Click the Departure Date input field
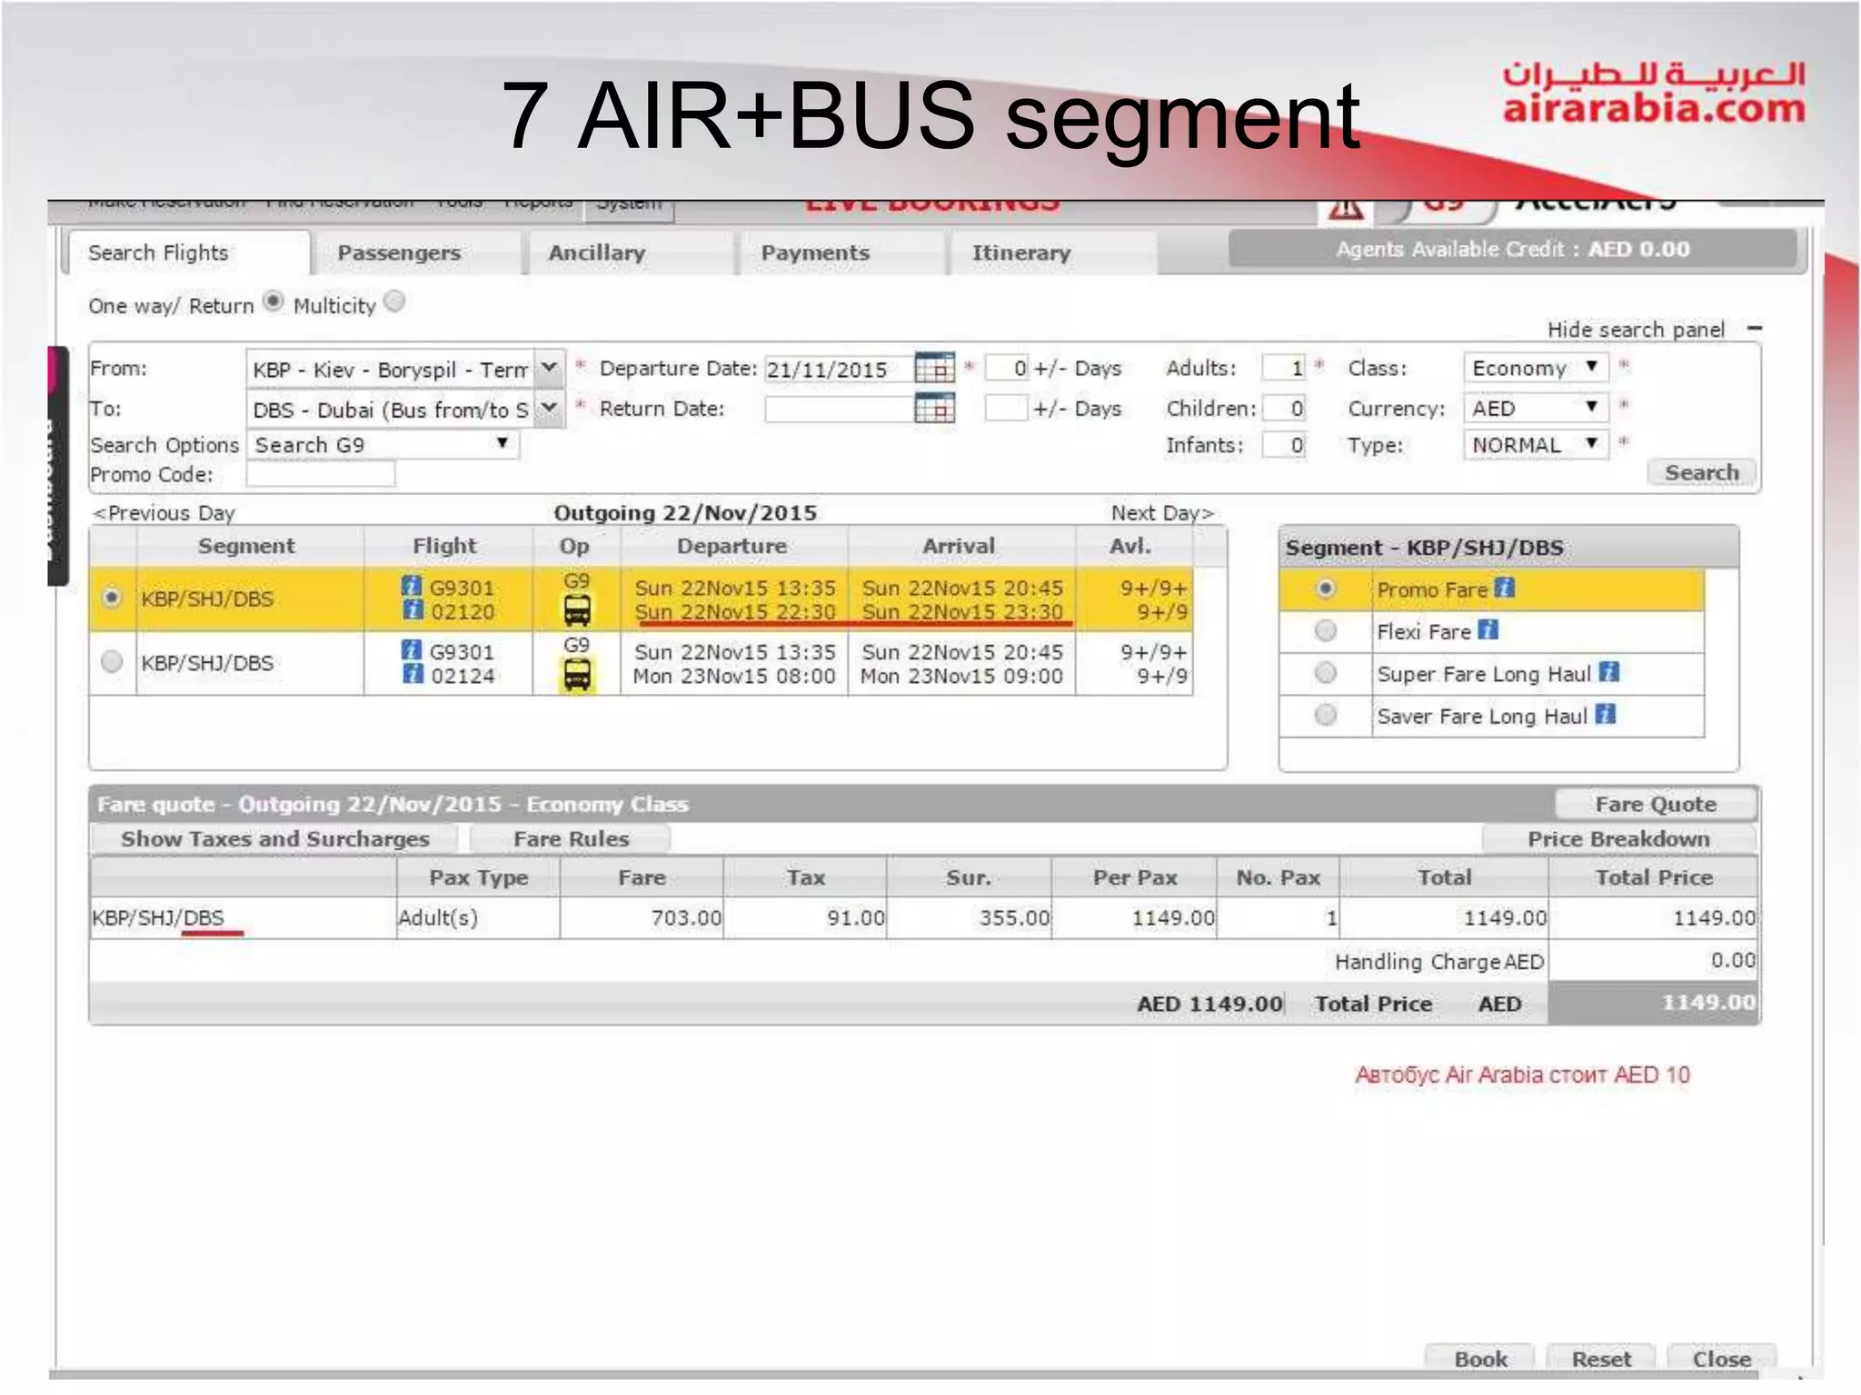The height and width of the screenshot is (1395, 1861). [x=839, y=369]
